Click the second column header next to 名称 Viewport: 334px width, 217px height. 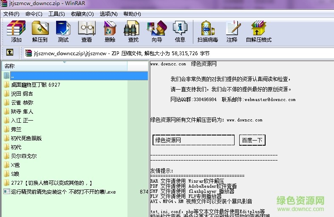coord(138,66)
